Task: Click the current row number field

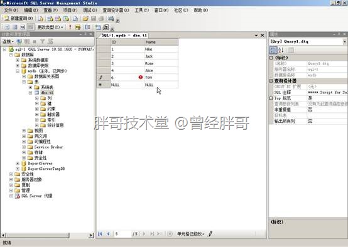Action: click(122, 234)
